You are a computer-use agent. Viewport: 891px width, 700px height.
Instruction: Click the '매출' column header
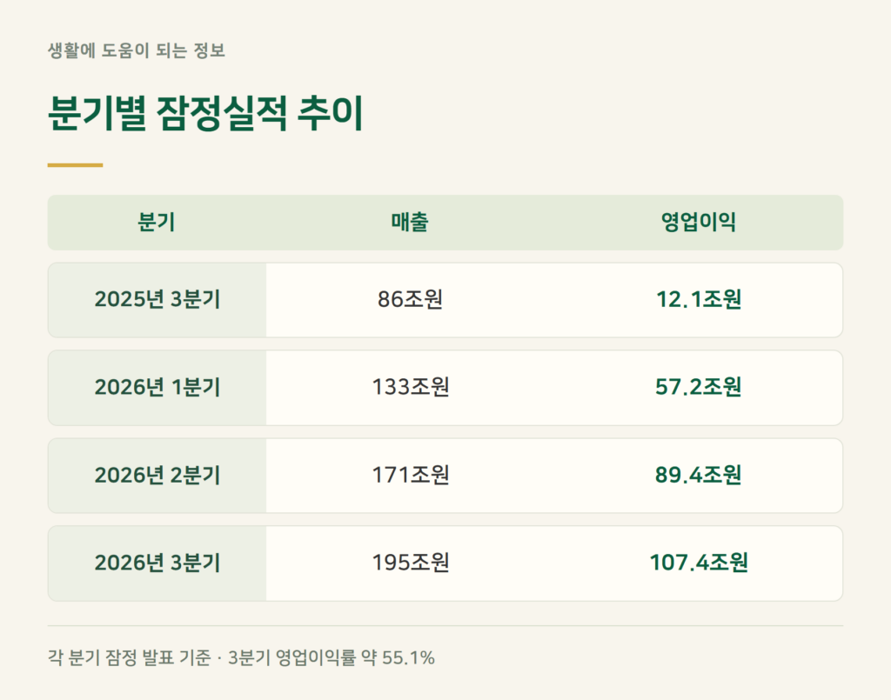pyautogui.click(x=410, y=222)
